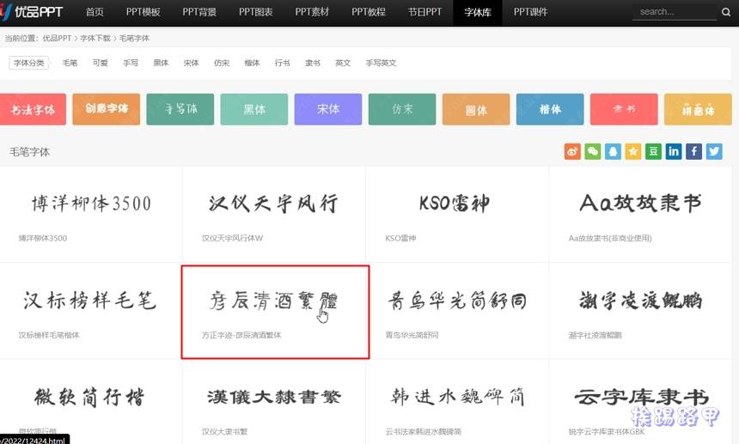
Task: Click caption 方正字迹-彦辰清酒繁体
Action: tap(241, 335)
